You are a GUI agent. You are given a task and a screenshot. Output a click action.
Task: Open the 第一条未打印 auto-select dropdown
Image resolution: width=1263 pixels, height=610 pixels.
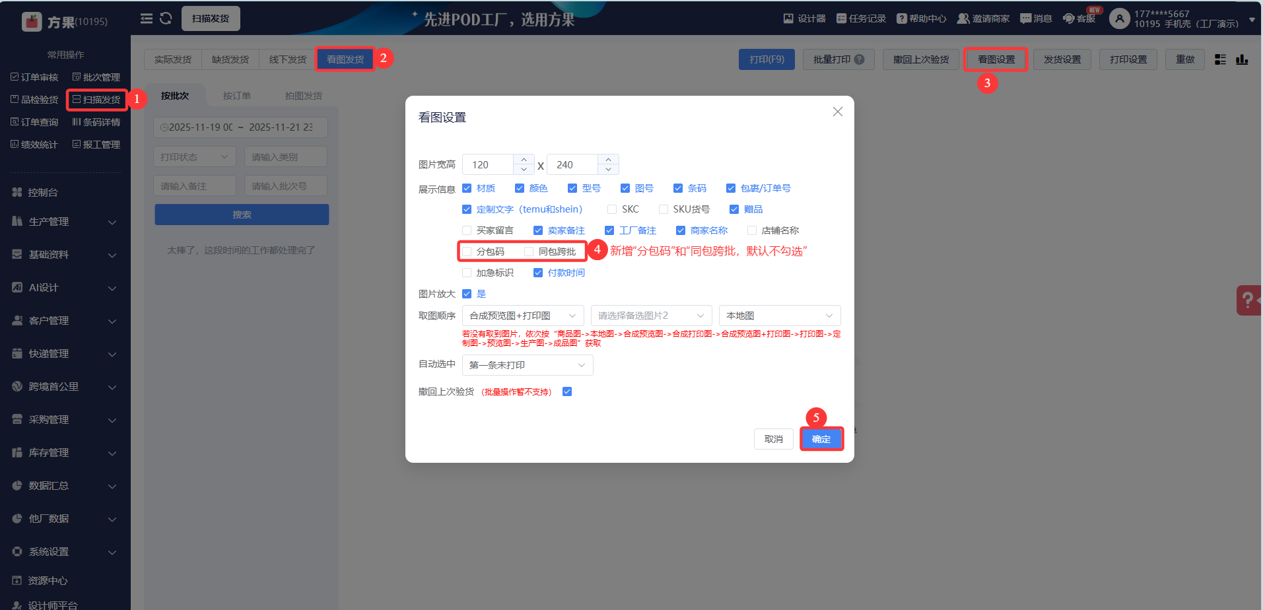pos(527,364)
